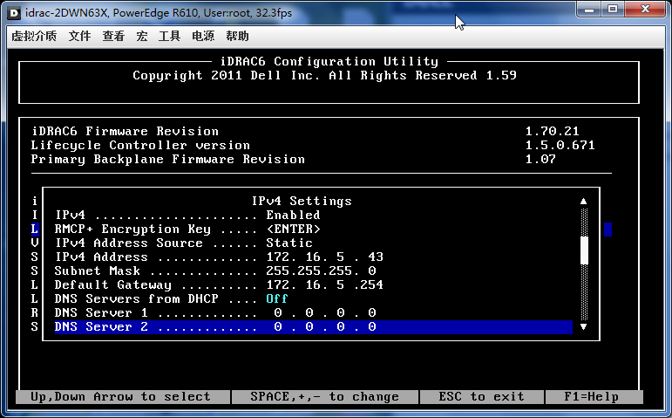The height and width of the screenshot is (418, 672).
Task: Open the 虚拟介质 menu
Action: (x=34, y=36)
